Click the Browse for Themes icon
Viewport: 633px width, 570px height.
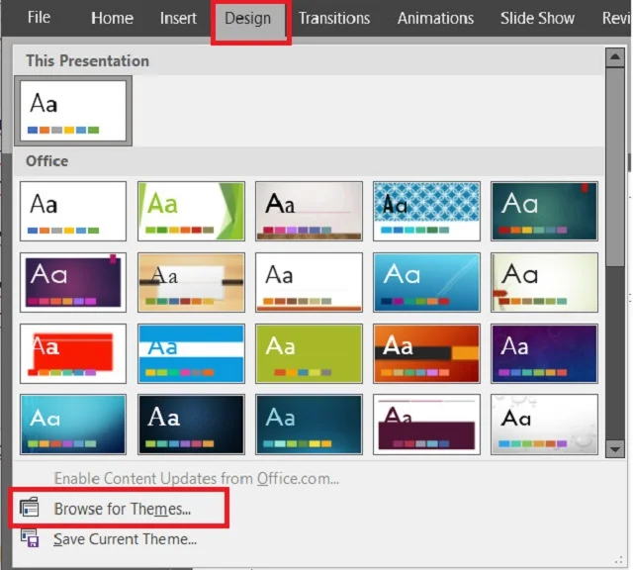point(30,507)
